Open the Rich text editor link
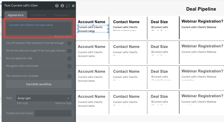The width and height of the screenshot is (224, 122). click(63, 37)
